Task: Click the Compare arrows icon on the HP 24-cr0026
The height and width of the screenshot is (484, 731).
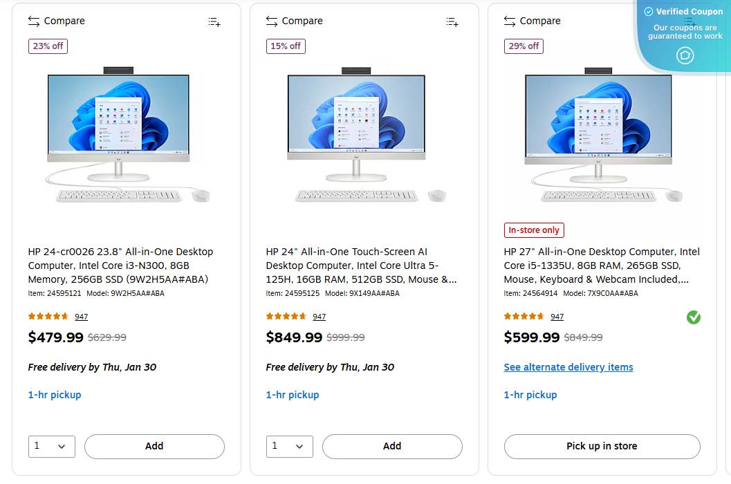Action: tap(34, 21)
